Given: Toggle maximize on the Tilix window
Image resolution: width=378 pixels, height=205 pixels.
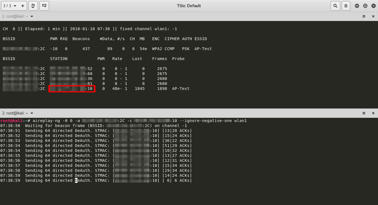Looking at the screenshot, I should pyautogui.click(x=365, y=6).
